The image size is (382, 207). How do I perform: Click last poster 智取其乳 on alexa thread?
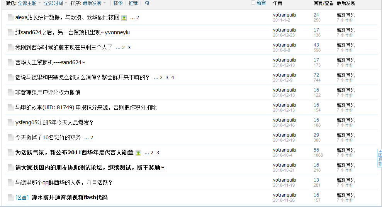point(346,15)
